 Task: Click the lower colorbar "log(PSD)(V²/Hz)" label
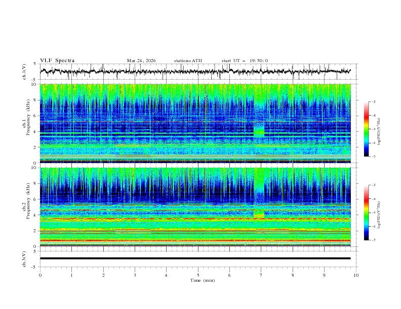pos(379,215)
